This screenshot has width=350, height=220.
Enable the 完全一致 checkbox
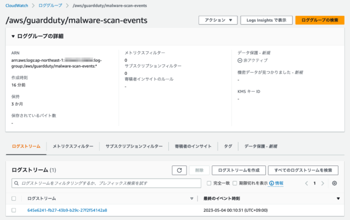click(x=209, y=183)
